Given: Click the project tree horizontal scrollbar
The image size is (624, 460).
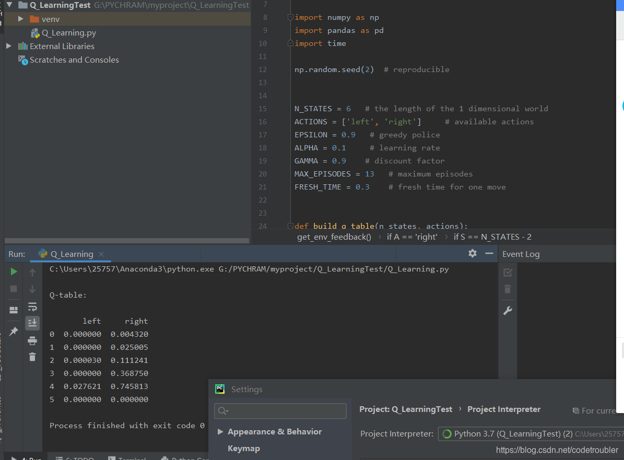Looking at the screenshot, I should point(126,241).
